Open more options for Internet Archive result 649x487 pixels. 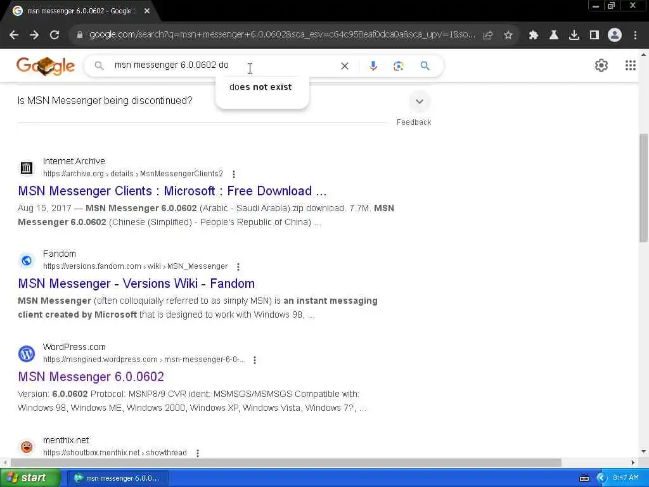[234, 174]
